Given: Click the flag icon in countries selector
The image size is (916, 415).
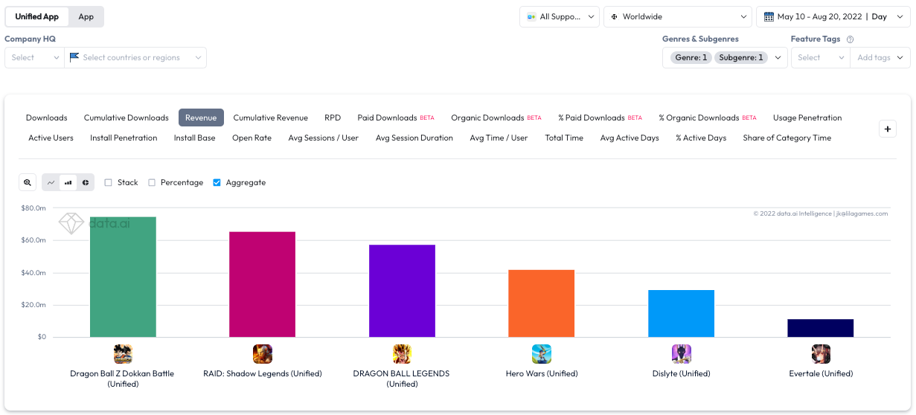Looking at the screenshot, I should coord(74,57).
